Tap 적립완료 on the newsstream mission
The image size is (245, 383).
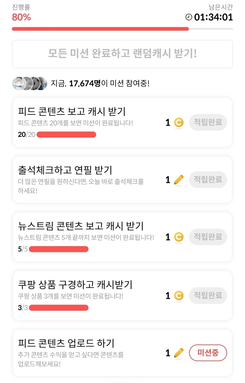coord(208,237)
